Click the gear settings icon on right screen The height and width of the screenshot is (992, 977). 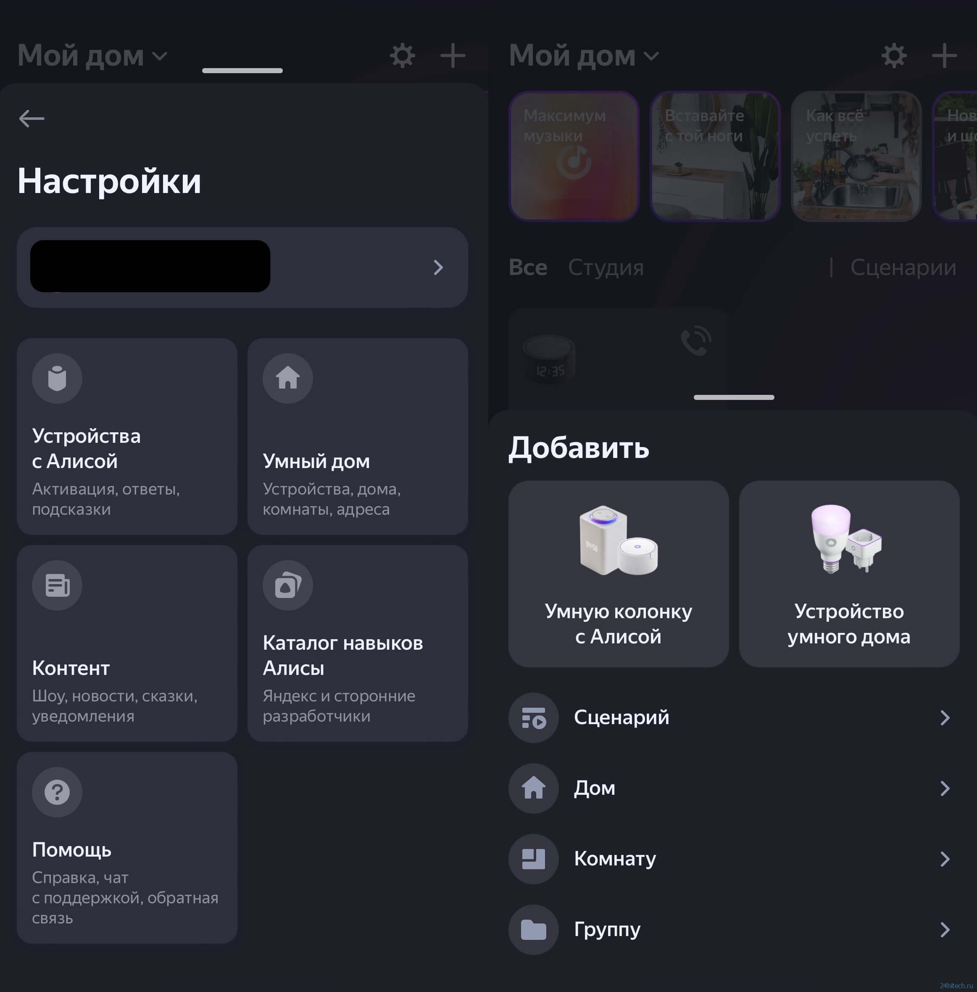(x=893, y=56)
